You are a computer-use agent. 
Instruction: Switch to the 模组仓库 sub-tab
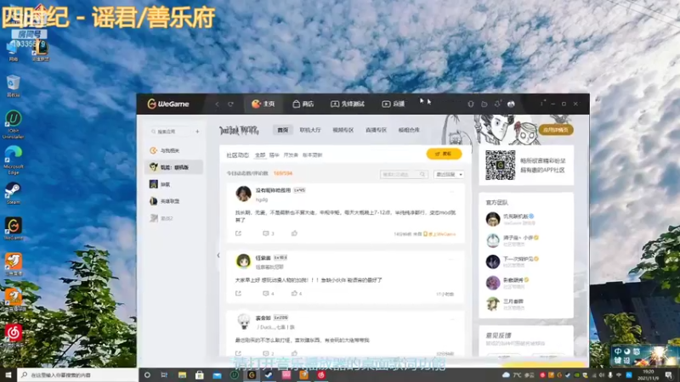[409, 130]
